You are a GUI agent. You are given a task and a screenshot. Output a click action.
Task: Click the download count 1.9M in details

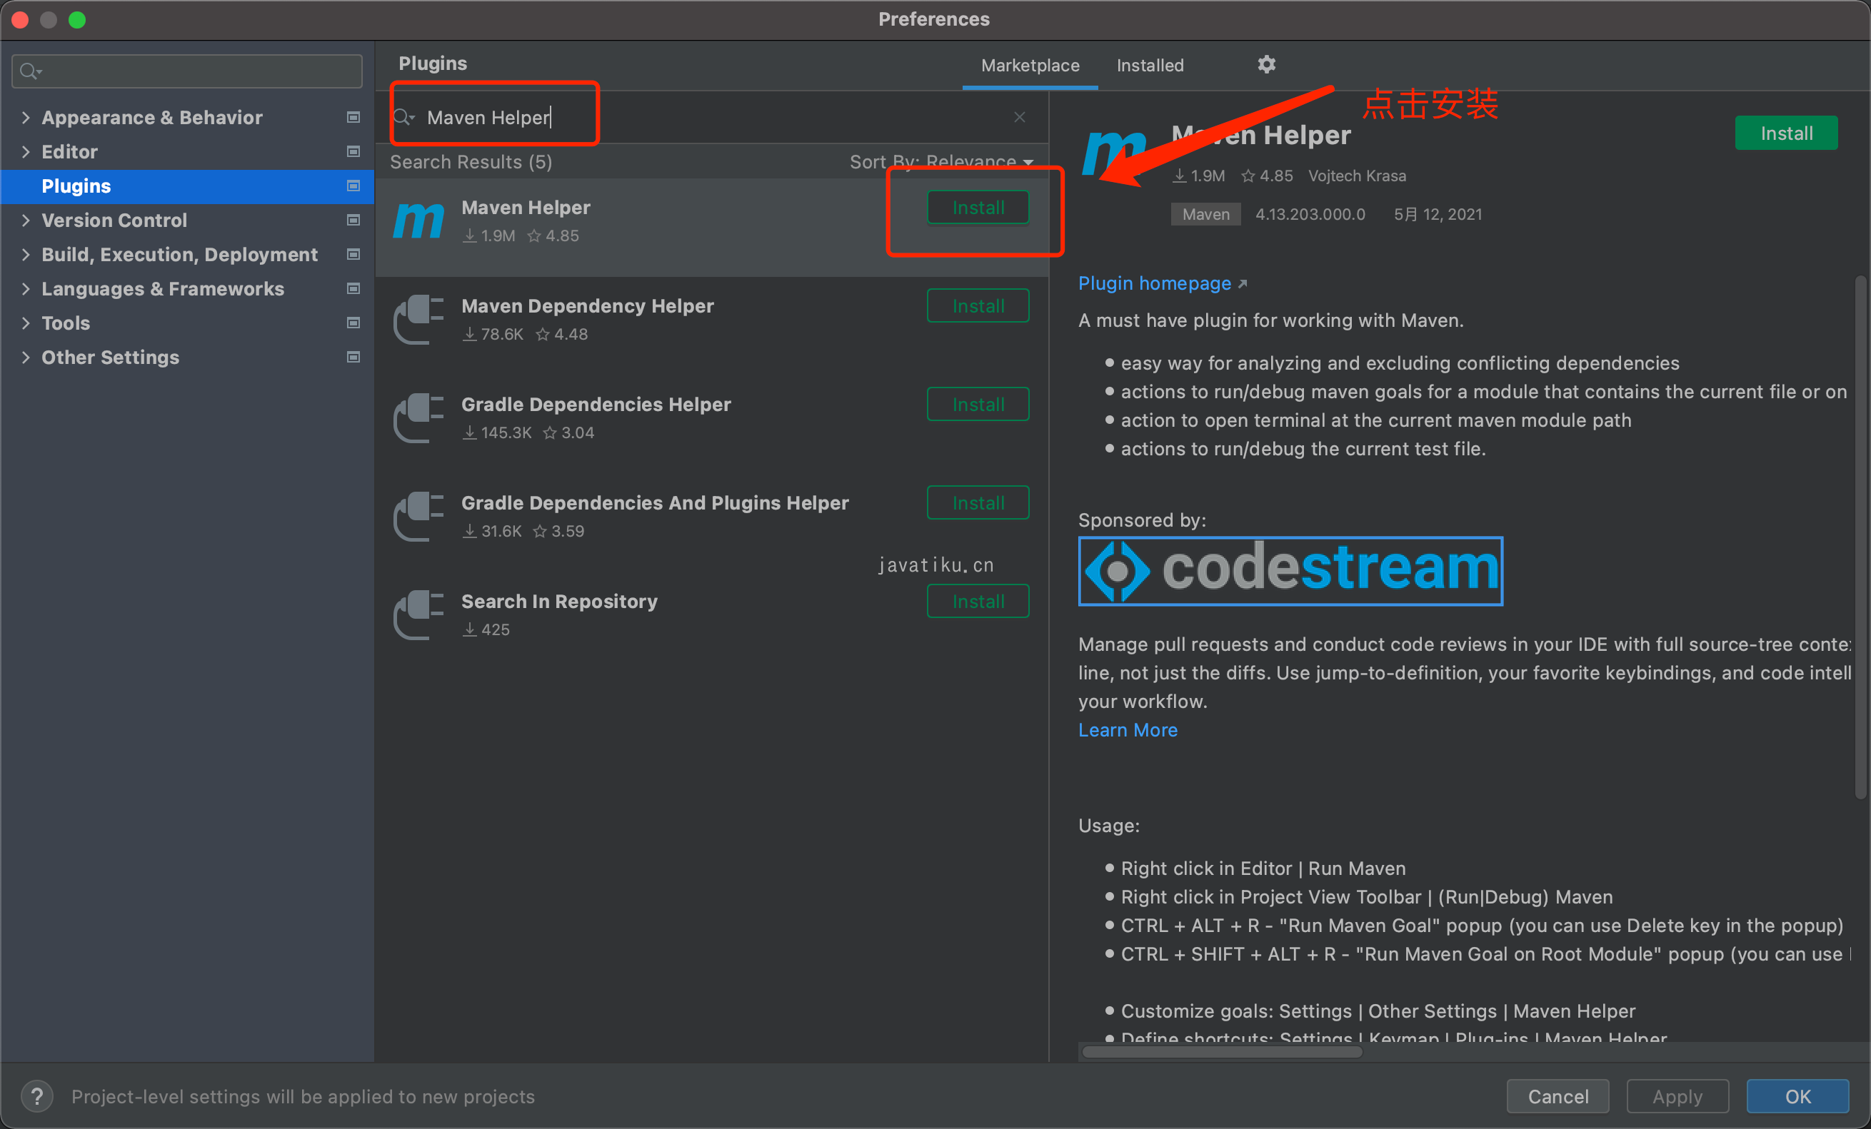pos(1198,176)
